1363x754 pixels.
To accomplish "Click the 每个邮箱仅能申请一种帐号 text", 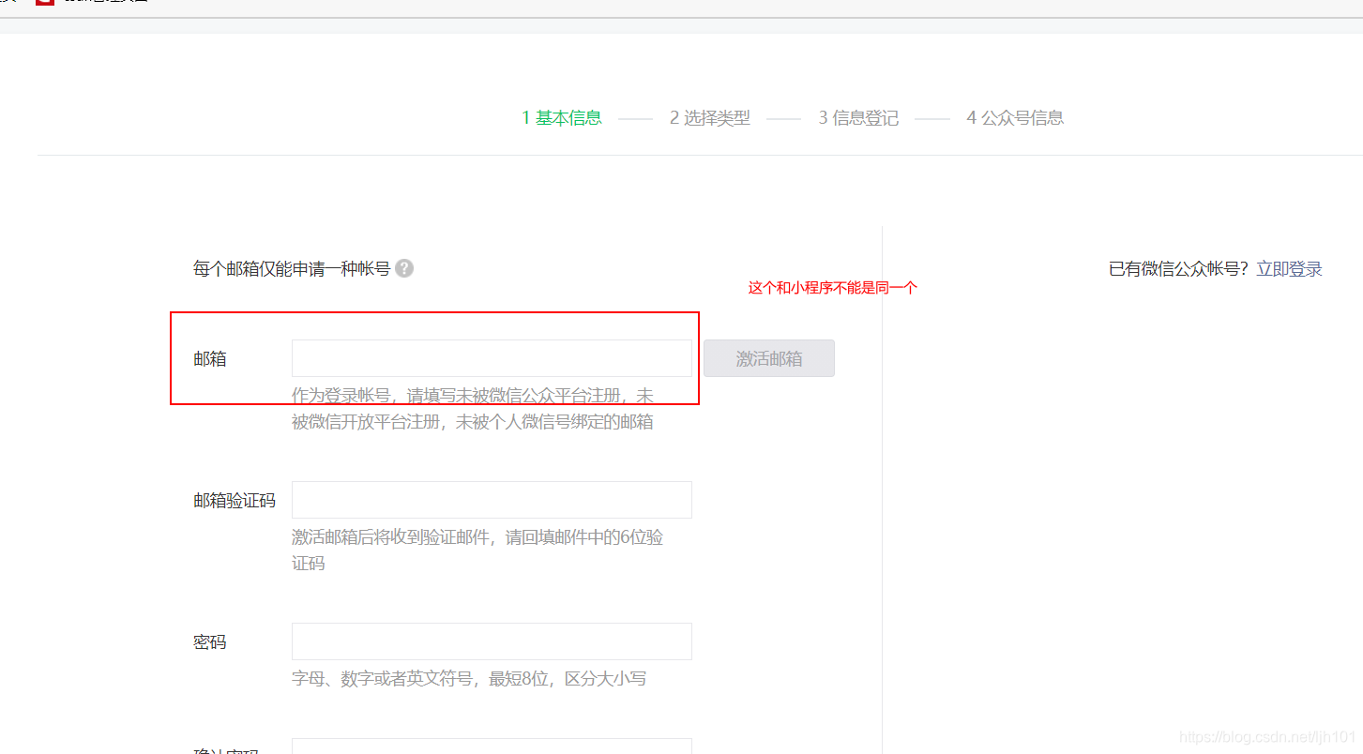I will tap(292, 269).
